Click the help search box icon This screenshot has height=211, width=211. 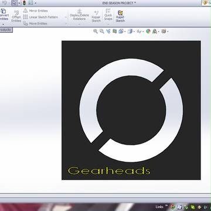click(205, 3)
